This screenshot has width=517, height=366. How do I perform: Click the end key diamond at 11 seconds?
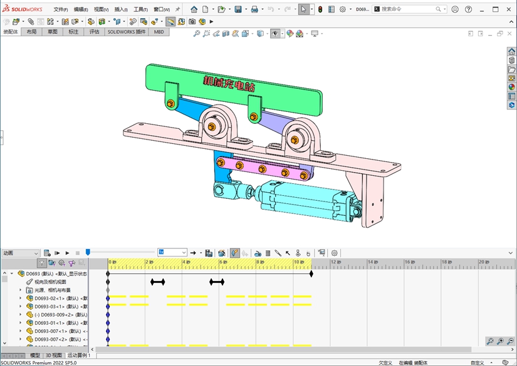311,273
